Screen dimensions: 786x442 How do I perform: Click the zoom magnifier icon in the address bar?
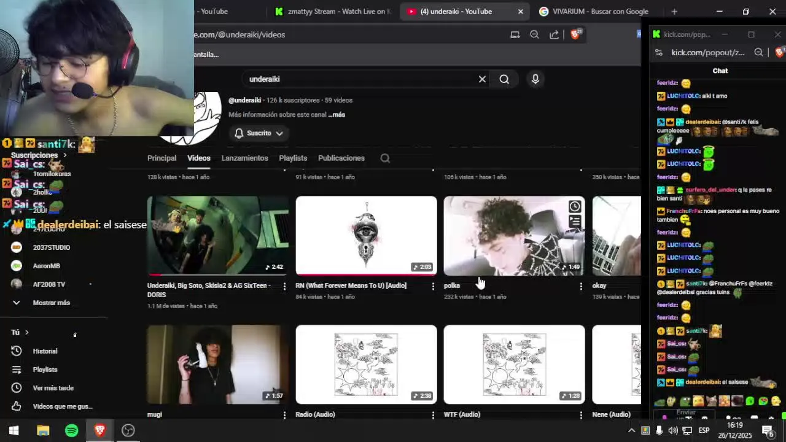pos(534,35)
